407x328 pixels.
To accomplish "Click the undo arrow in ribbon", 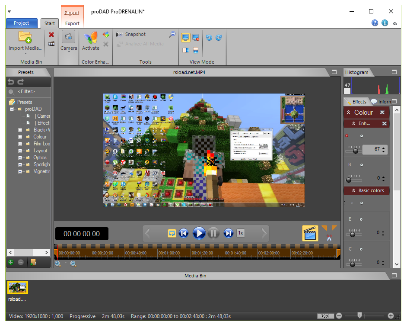I will pyautogui.click(x=209, y=38).
